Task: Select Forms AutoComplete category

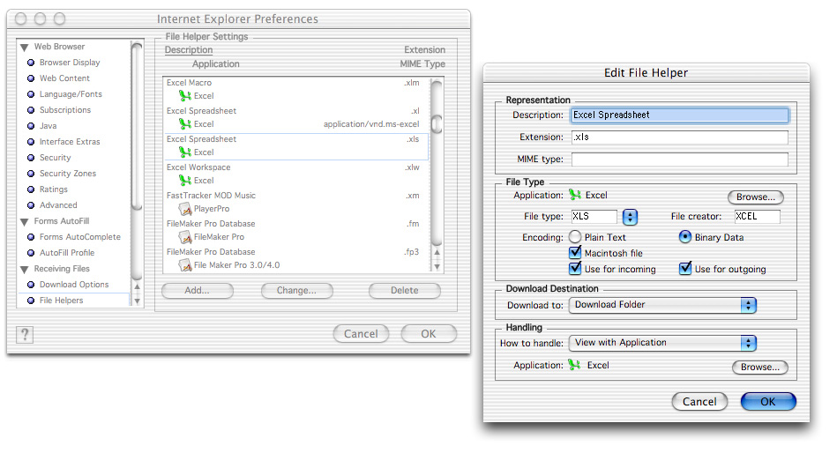Action: (80, 237)
